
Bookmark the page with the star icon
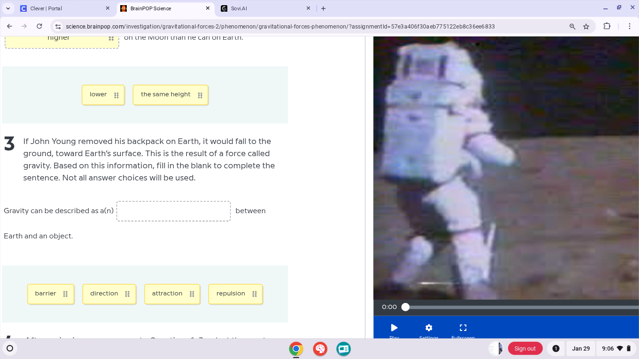pyautogui.click(x=586, y=27)
